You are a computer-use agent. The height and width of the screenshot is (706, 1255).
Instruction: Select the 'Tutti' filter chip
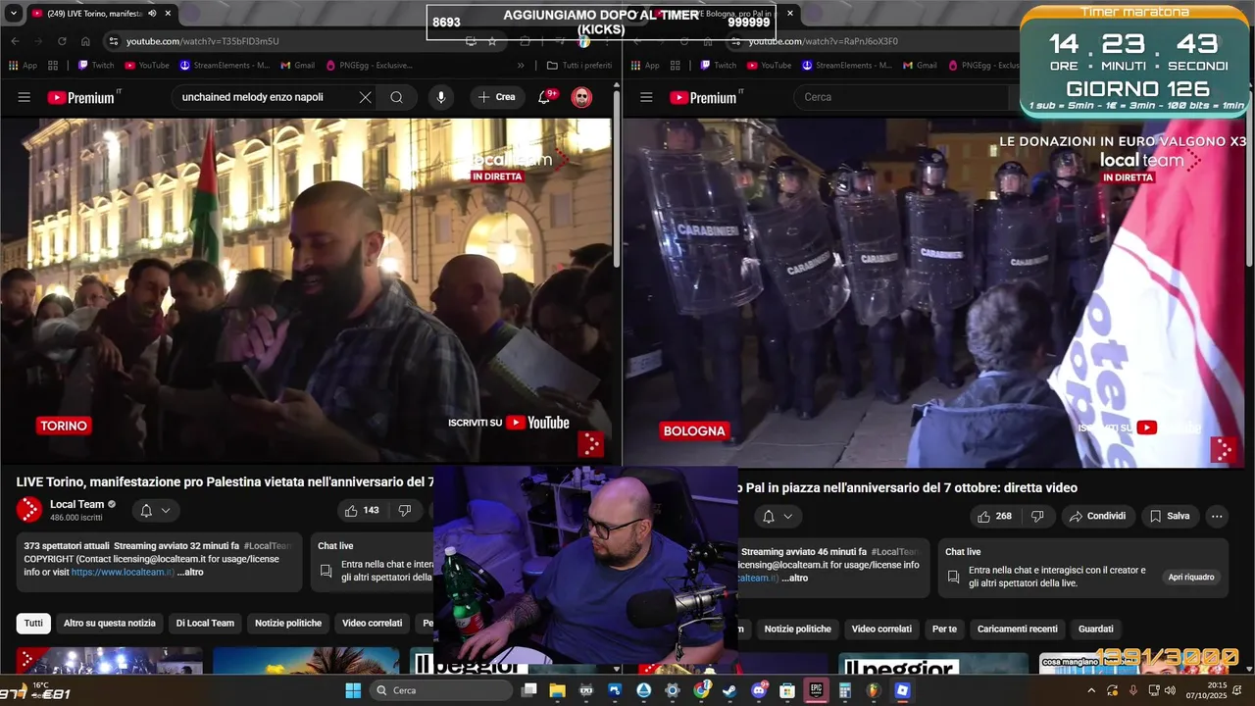33,623
